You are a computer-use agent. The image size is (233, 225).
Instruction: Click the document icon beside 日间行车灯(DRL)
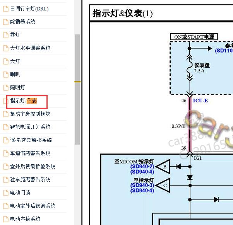6,9
